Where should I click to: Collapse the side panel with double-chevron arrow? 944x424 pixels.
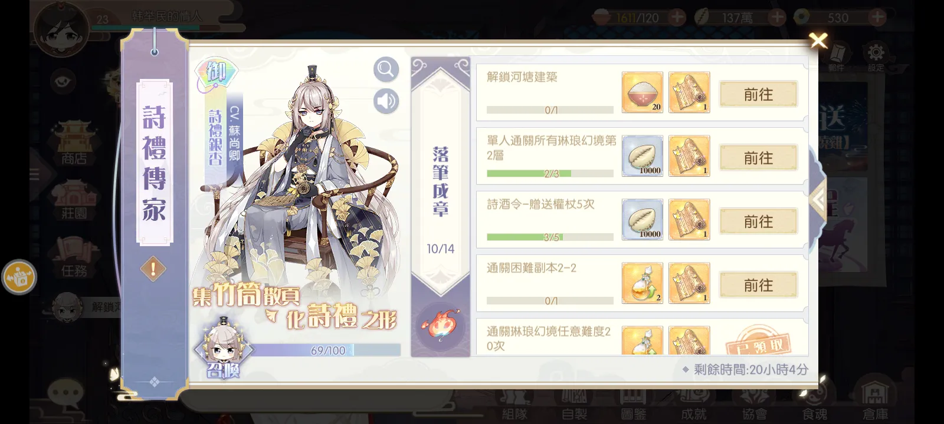[x=818, y=200]
